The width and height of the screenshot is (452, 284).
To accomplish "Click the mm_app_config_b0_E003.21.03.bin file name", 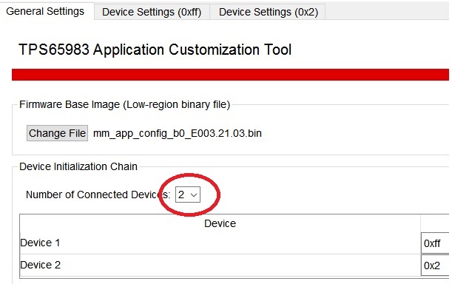I will click(178, 133).
